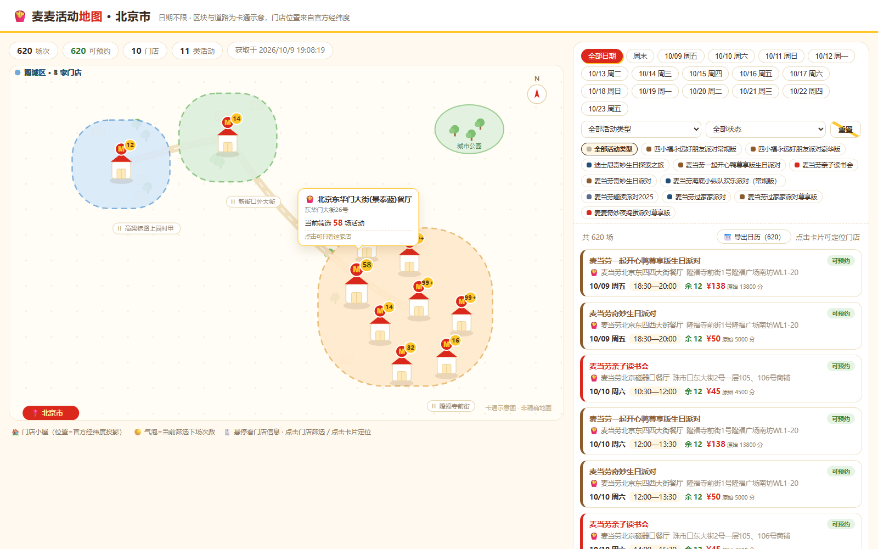878x549 pixels.
Task: Click the 新街口外大街 road label
Action: pyautogui.click(x=253, y=201)
